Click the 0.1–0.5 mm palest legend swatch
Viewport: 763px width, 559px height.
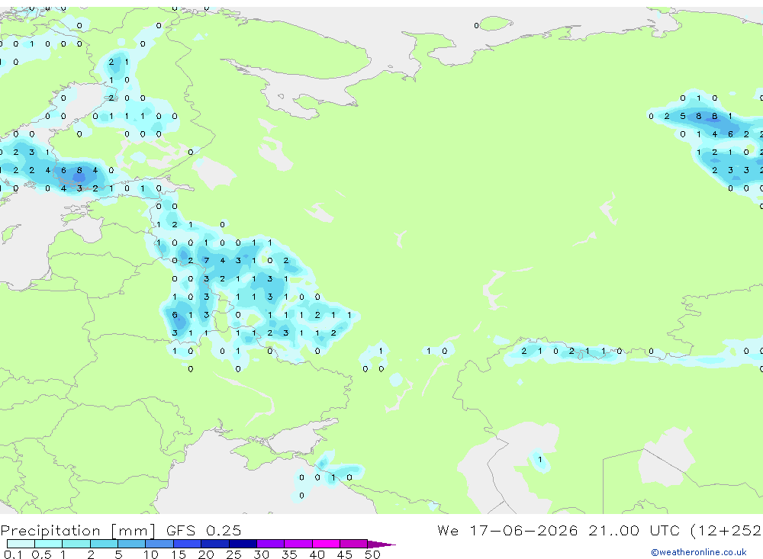pos(21,544)
